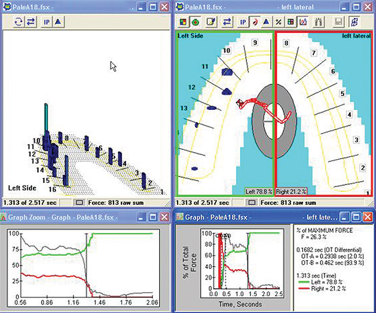Screen dimensions: 376x313
Task: Click the blue triangle icon in 3D window
Action: tap(59, 21)
